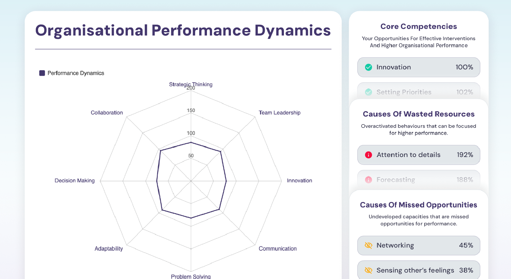Image resolution: width=511 pixels, height=279 pixels.
Task: Click the Adaptability axis label
Action: point(109,249)
